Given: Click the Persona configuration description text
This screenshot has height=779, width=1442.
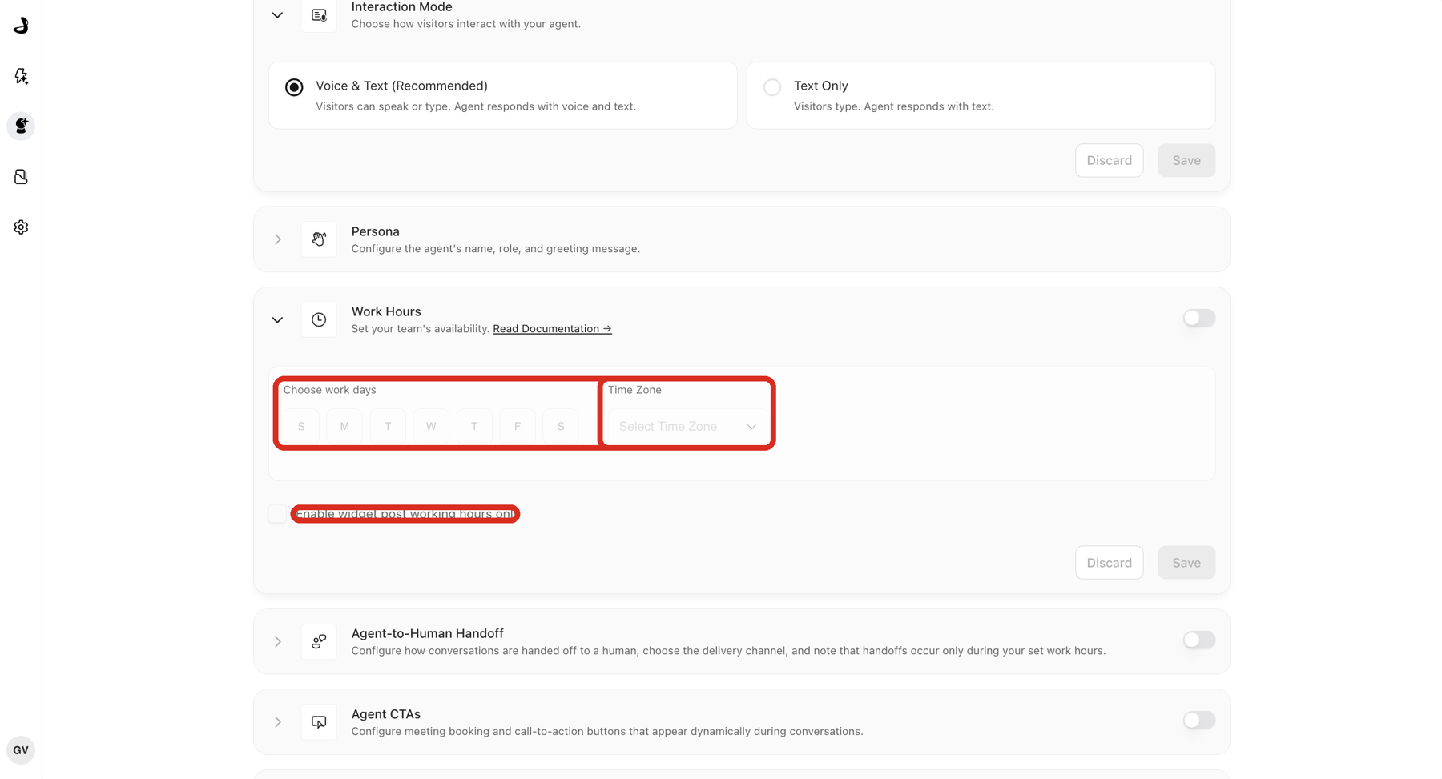Looking at the screenshot, I should click(x=495, y=249).
